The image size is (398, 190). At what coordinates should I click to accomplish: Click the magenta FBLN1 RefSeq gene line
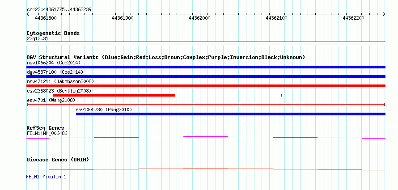206,137
